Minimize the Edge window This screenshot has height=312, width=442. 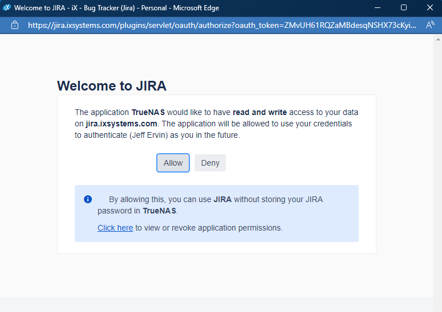tap(378, 7)
